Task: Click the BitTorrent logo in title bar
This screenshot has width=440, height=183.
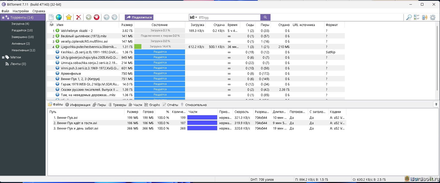Action: [4, 4]
